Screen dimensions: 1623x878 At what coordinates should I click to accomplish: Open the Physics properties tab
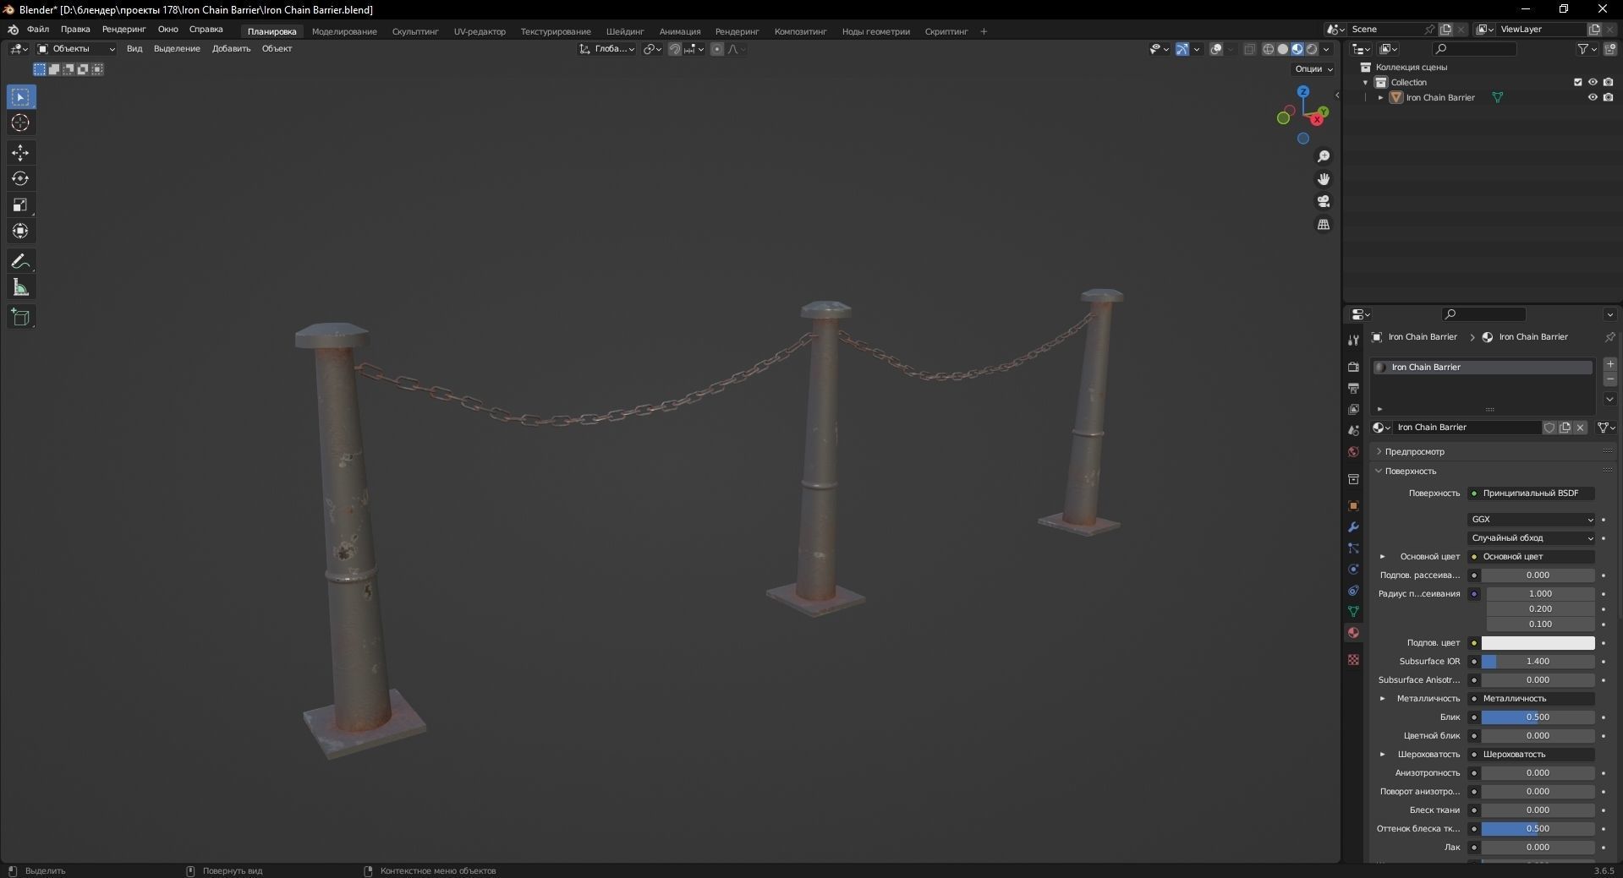point(1353,570)
